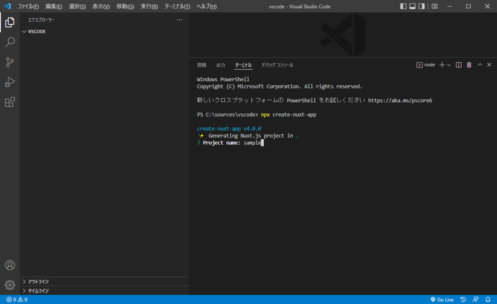Open 表示(V) menu
The image size is (497, 304).
click(x=101, y=7)
